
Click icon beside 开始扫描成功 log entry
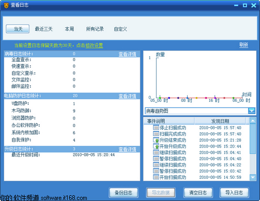[156, 177]
